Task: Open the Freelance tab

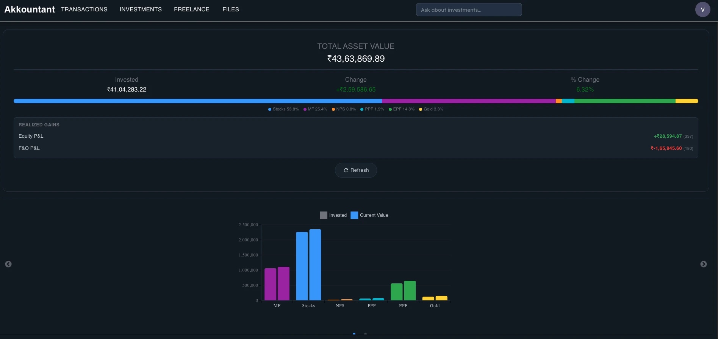Action: point(192,9)
